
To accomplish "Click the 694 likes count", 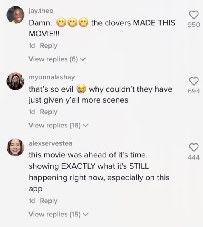I will pos(194,91).
